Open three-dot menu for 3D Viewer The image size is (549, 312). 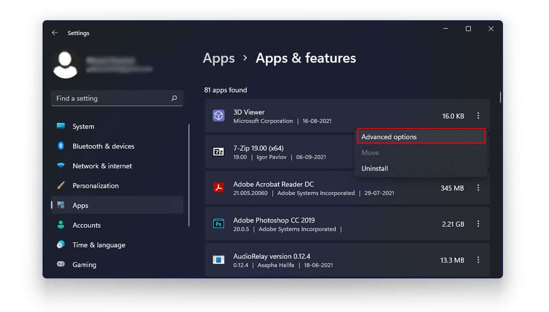click(478, 115)
